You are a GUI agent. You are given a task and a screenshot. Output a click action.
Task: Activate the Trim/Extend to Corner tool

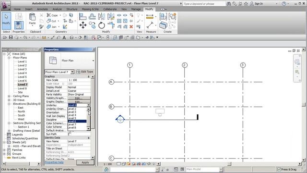click(111, 25)
